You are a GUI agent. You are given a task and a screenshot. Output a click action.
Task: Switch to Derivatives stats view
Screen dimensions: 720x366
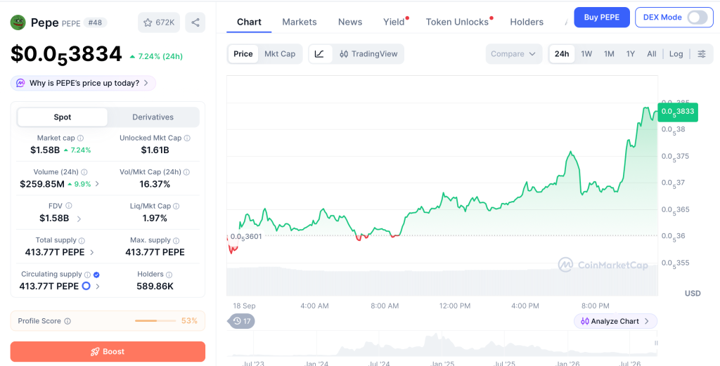pos(153,117)
